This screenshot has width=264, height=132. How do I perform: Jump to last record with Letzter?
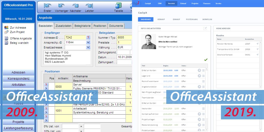[89, 7]
